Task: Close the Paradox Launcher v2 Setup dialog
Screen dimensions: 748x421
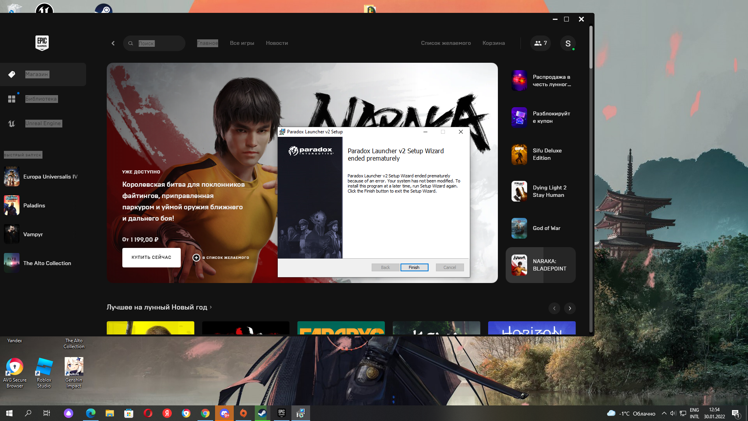Action: (x=461, y=132)
